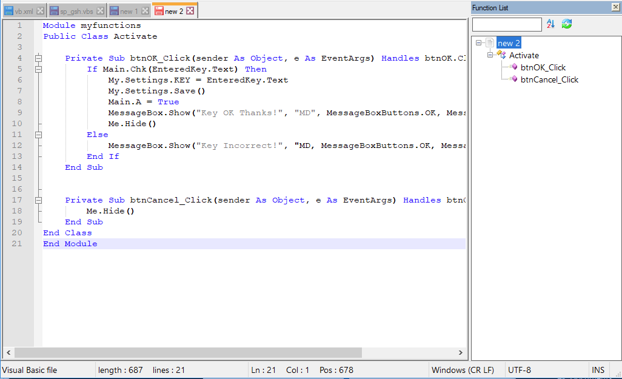Collapse the btnCancel_Click fold at line 17
Image resolution: width=622 pixels, height=379 pixels.
point(38,200)
